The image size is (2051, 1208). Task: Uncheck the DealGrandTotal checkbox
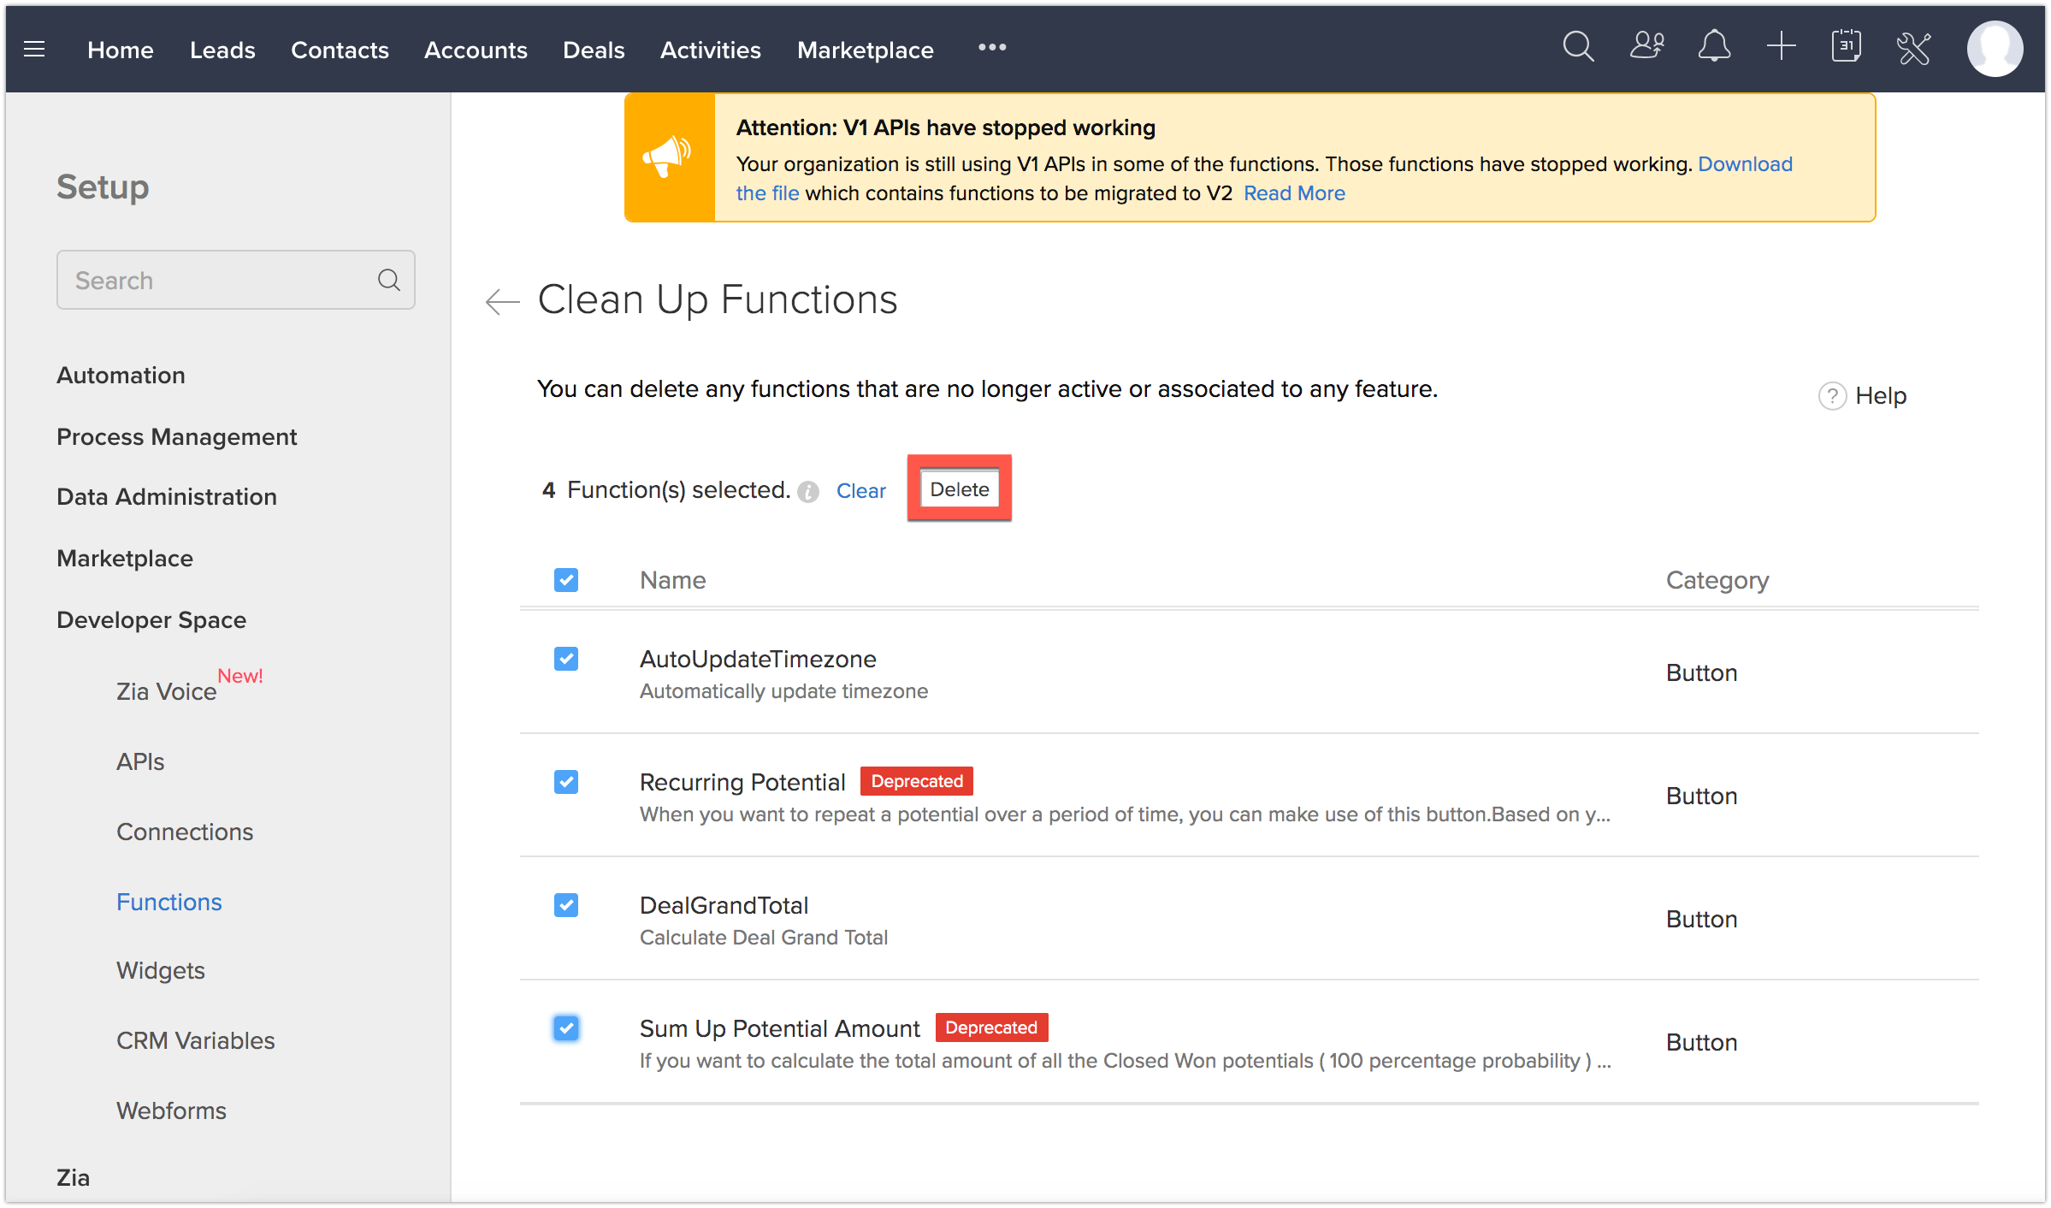click(x=566, y=905)
